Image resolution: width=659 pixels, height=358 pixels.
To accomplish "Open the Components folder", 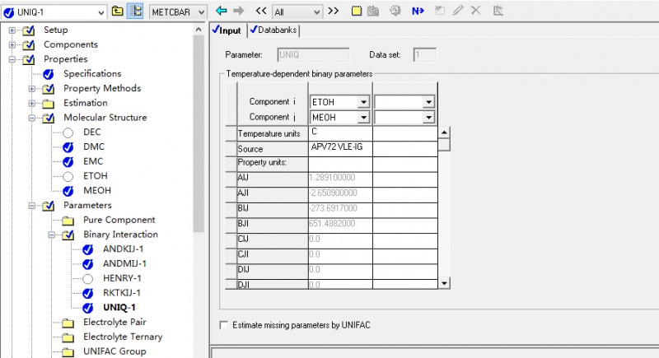I will pyautogui.click(x=71, y=44).
